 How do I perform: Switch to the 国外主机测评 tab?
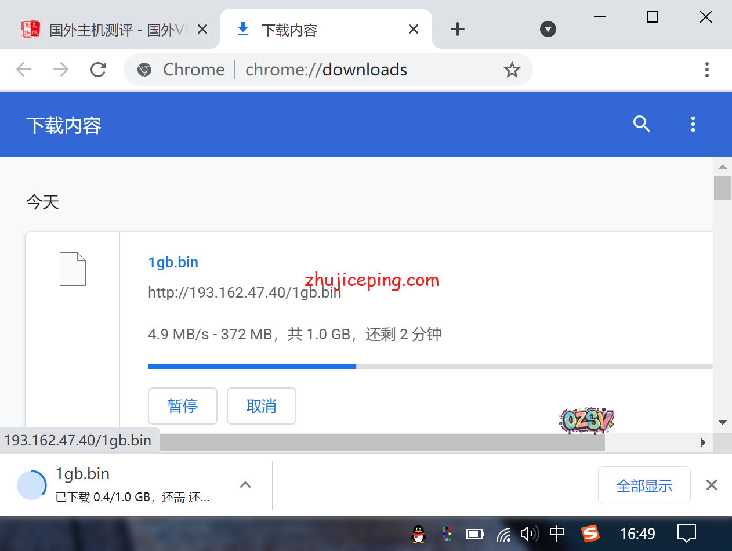[110, 30]
